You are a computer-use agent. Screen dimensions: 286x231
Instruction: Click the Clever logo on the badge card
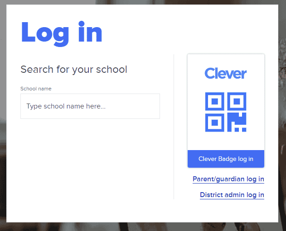tap(226, 73)
